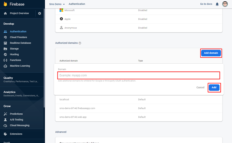Select the Apple provider row

tap(139, 19)
